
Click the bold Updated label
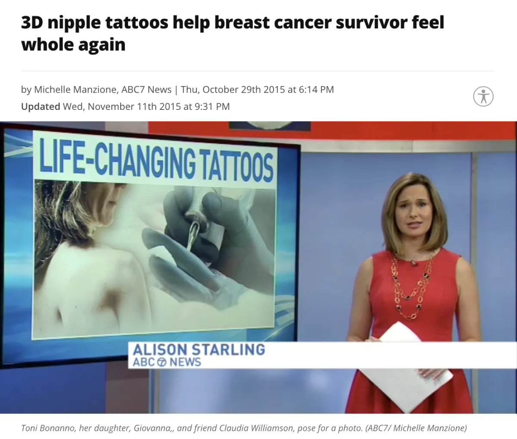[x=40, y=106]
